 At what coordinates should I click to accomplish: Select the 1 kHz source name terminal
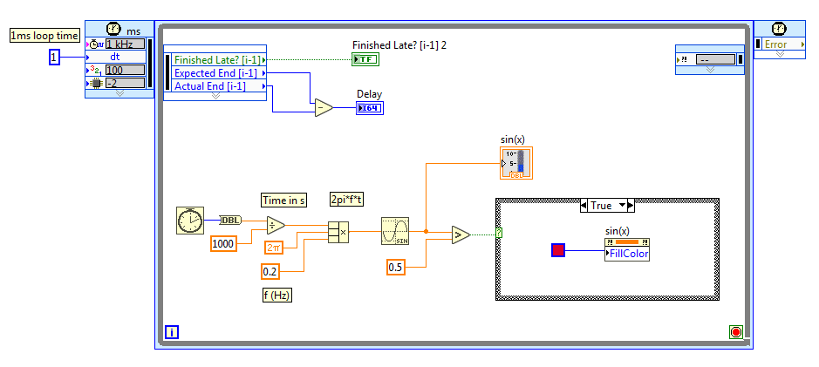coord(125,44)
